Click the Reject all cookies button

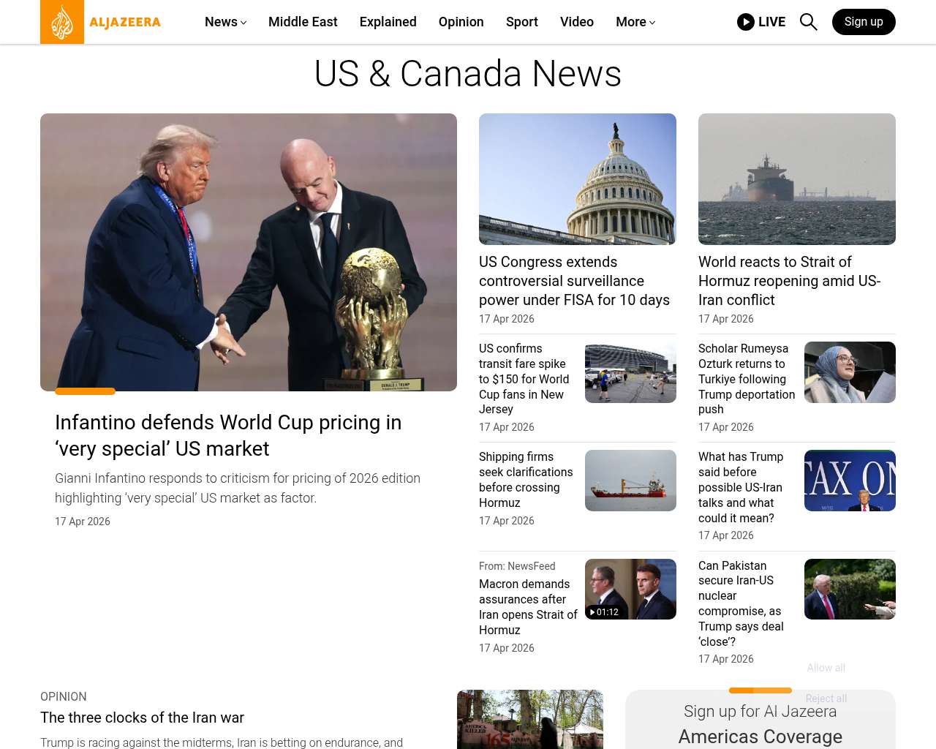coord(826,699)
